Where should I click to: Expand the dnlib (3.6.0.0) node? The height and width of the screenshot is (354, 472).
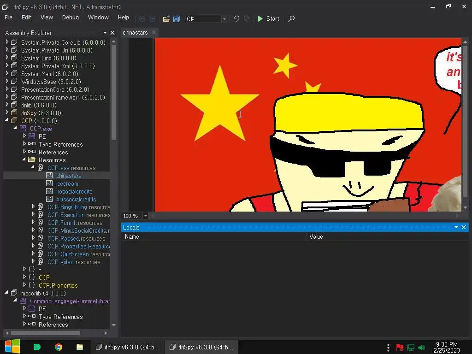click(x=7, y=105)
